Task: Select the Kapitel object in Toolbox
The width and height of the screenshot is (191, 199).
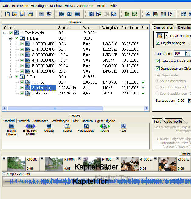Action: tap(67, 128)
